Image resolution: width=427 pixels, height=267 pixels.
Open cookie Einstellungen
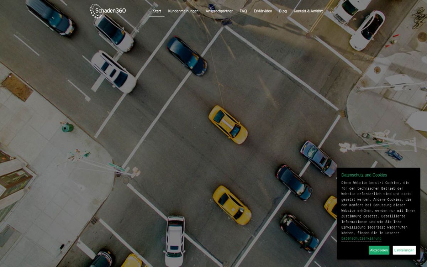tap(404, 250)
